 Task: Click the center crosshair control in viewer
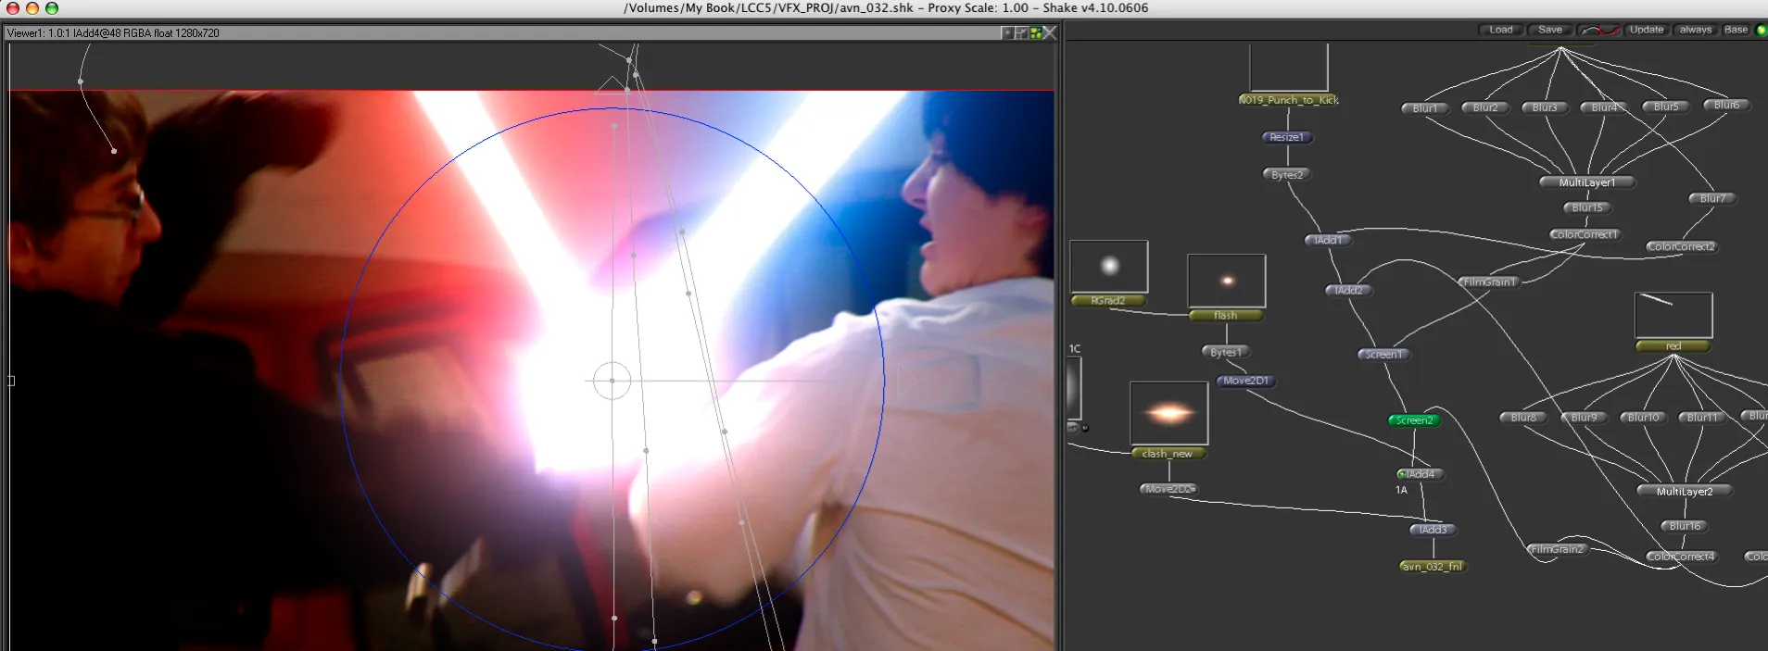click(612, 381)
